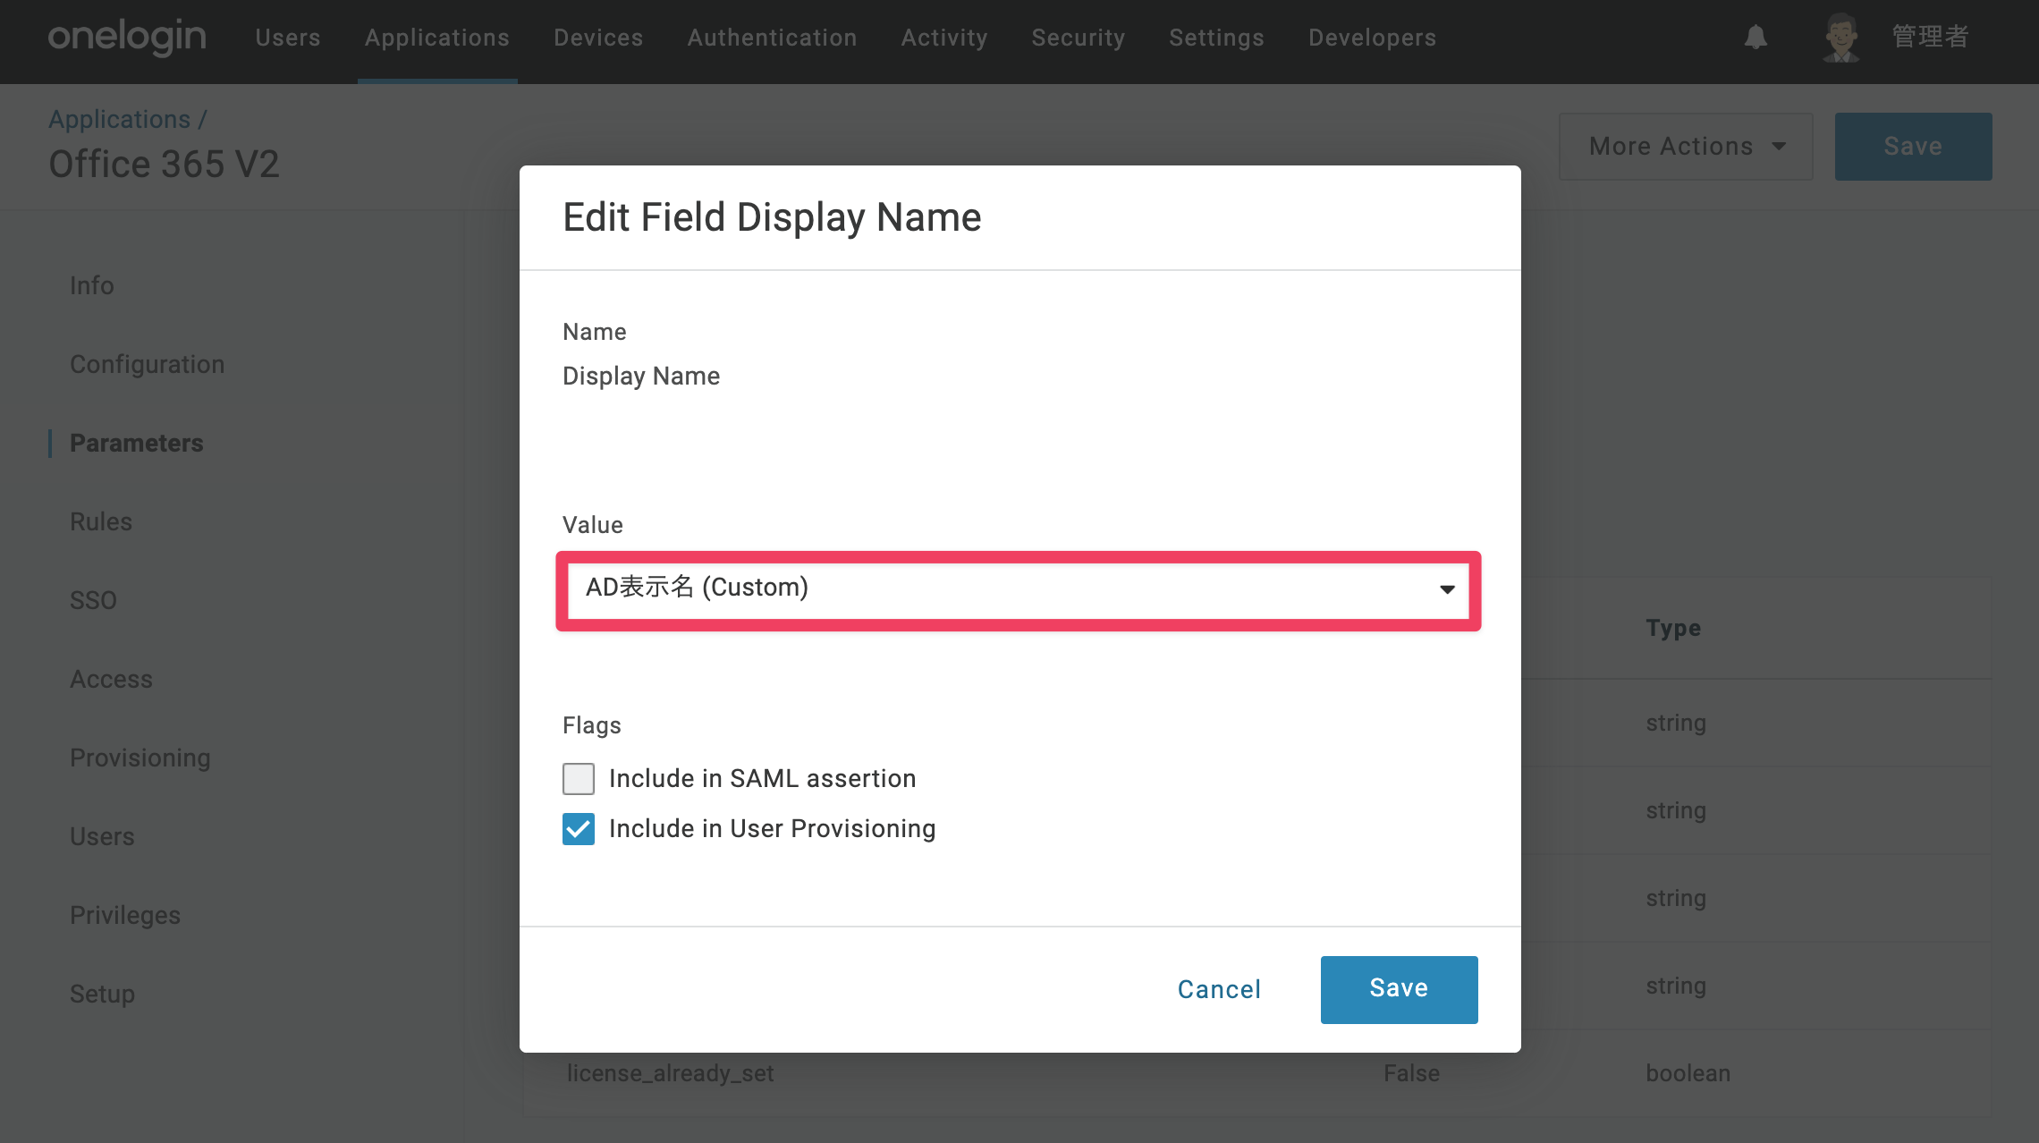Open the notifications bell
Screen dimensions: 2039x1143
point(1756,37)
